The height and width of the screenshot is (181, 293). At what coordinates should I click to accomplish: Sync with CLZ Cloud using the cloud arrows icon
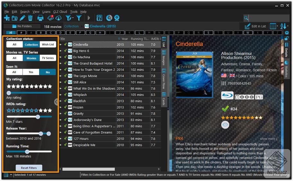[x=50, y=18]
